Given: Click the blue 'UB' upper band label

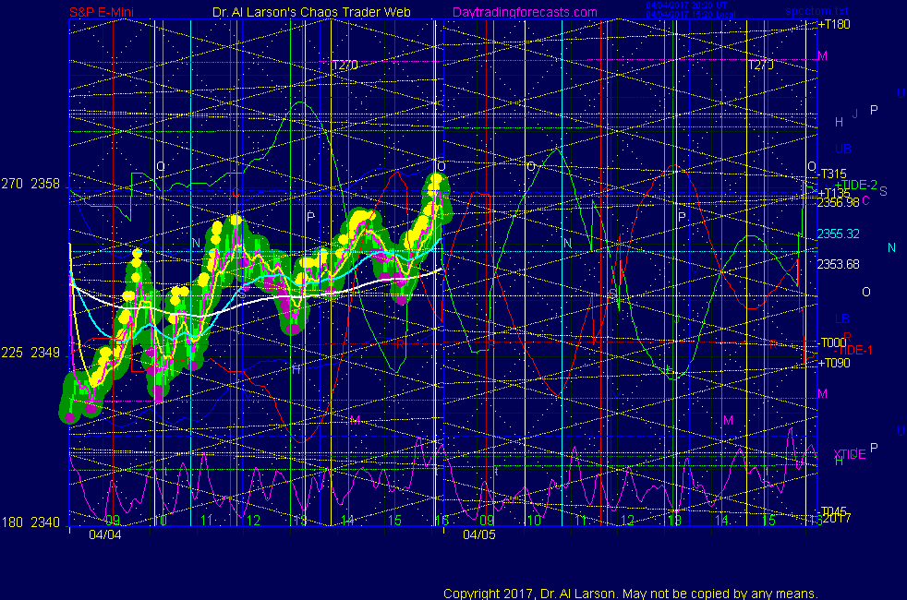Looking at the screenshot, I should pos(842,149).
